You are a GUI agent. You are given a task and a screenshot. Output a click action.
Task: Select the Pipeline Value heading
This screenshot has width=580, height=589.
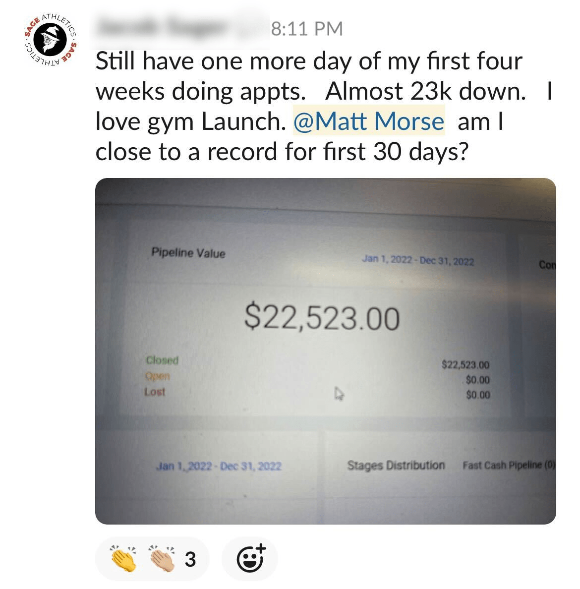pos(188,253)
